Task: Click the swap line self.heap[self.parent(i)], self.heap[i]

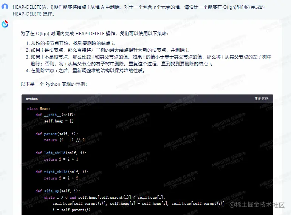Action: pyautogui.click(x=138, y=204)
